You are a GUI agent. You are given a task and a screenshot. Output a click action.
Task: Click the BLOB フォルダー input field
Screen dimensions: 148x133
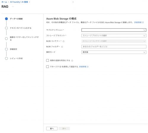pyautogui.click(x=114, y=47)
